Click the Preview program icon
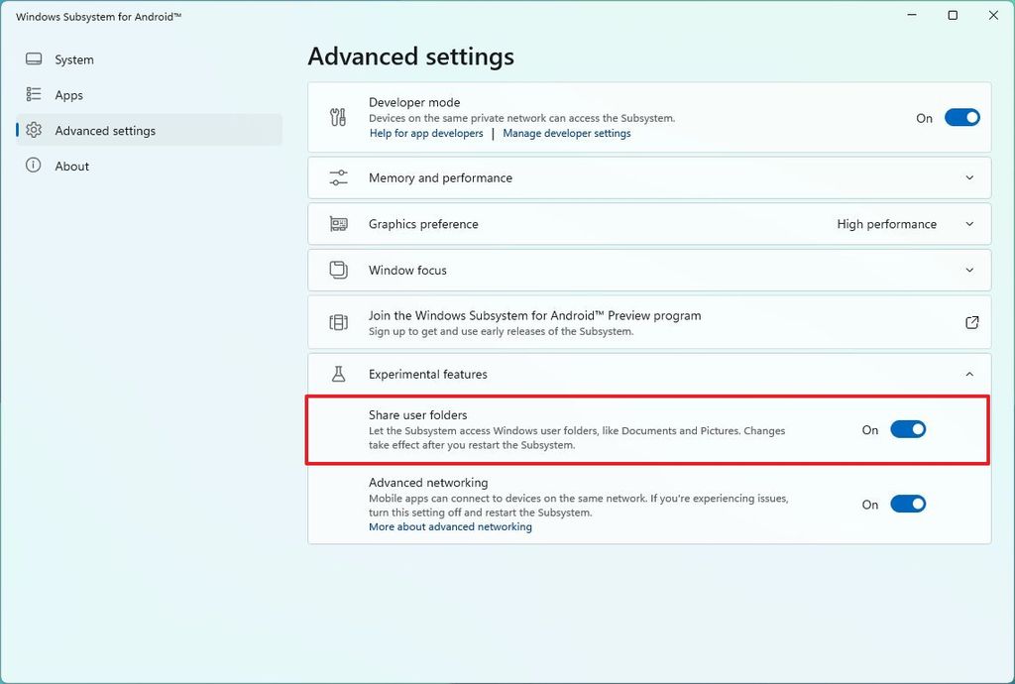 pyautogui.click(x=338, y=322)
